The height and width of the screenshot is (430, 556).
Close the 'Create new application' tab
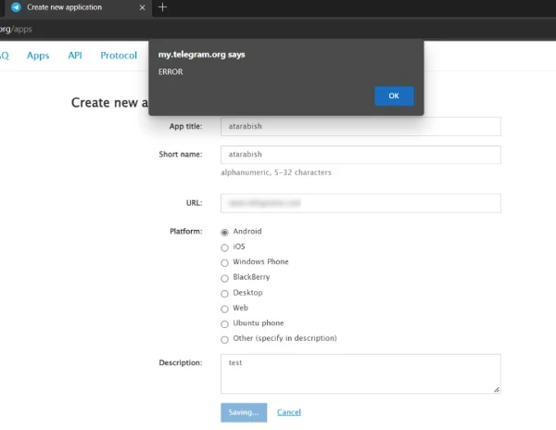click(142, 7)
